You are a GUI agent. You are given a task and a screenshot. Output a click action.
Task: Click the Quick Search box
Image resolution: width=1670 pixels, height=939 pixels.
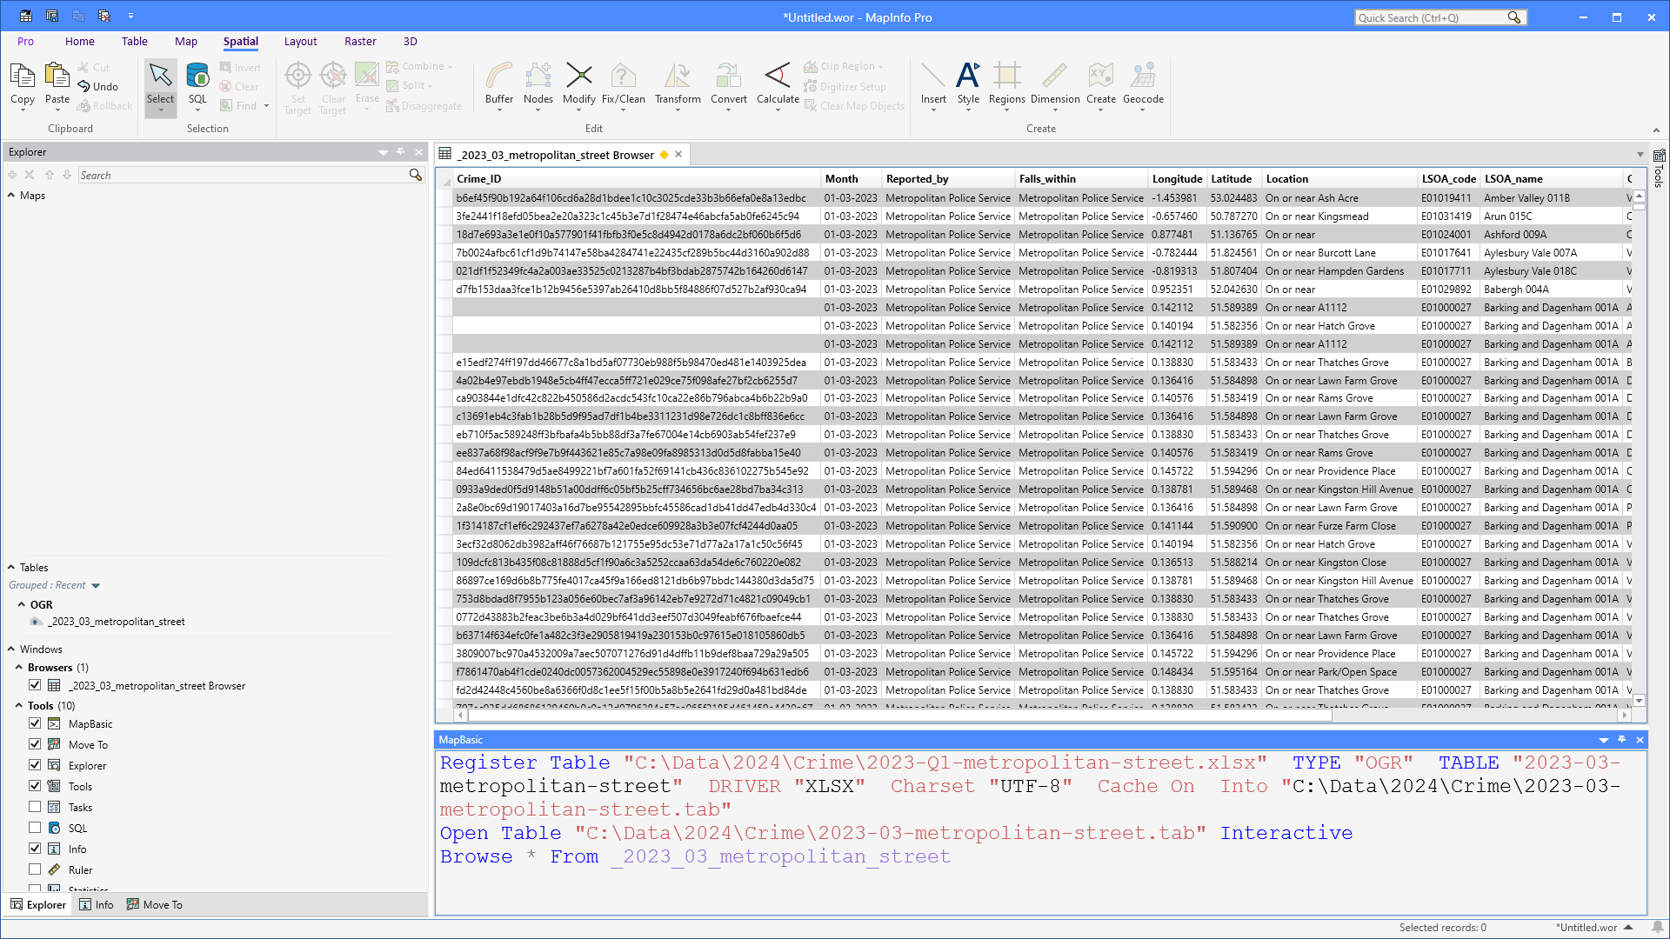[x=1432, y=17]
